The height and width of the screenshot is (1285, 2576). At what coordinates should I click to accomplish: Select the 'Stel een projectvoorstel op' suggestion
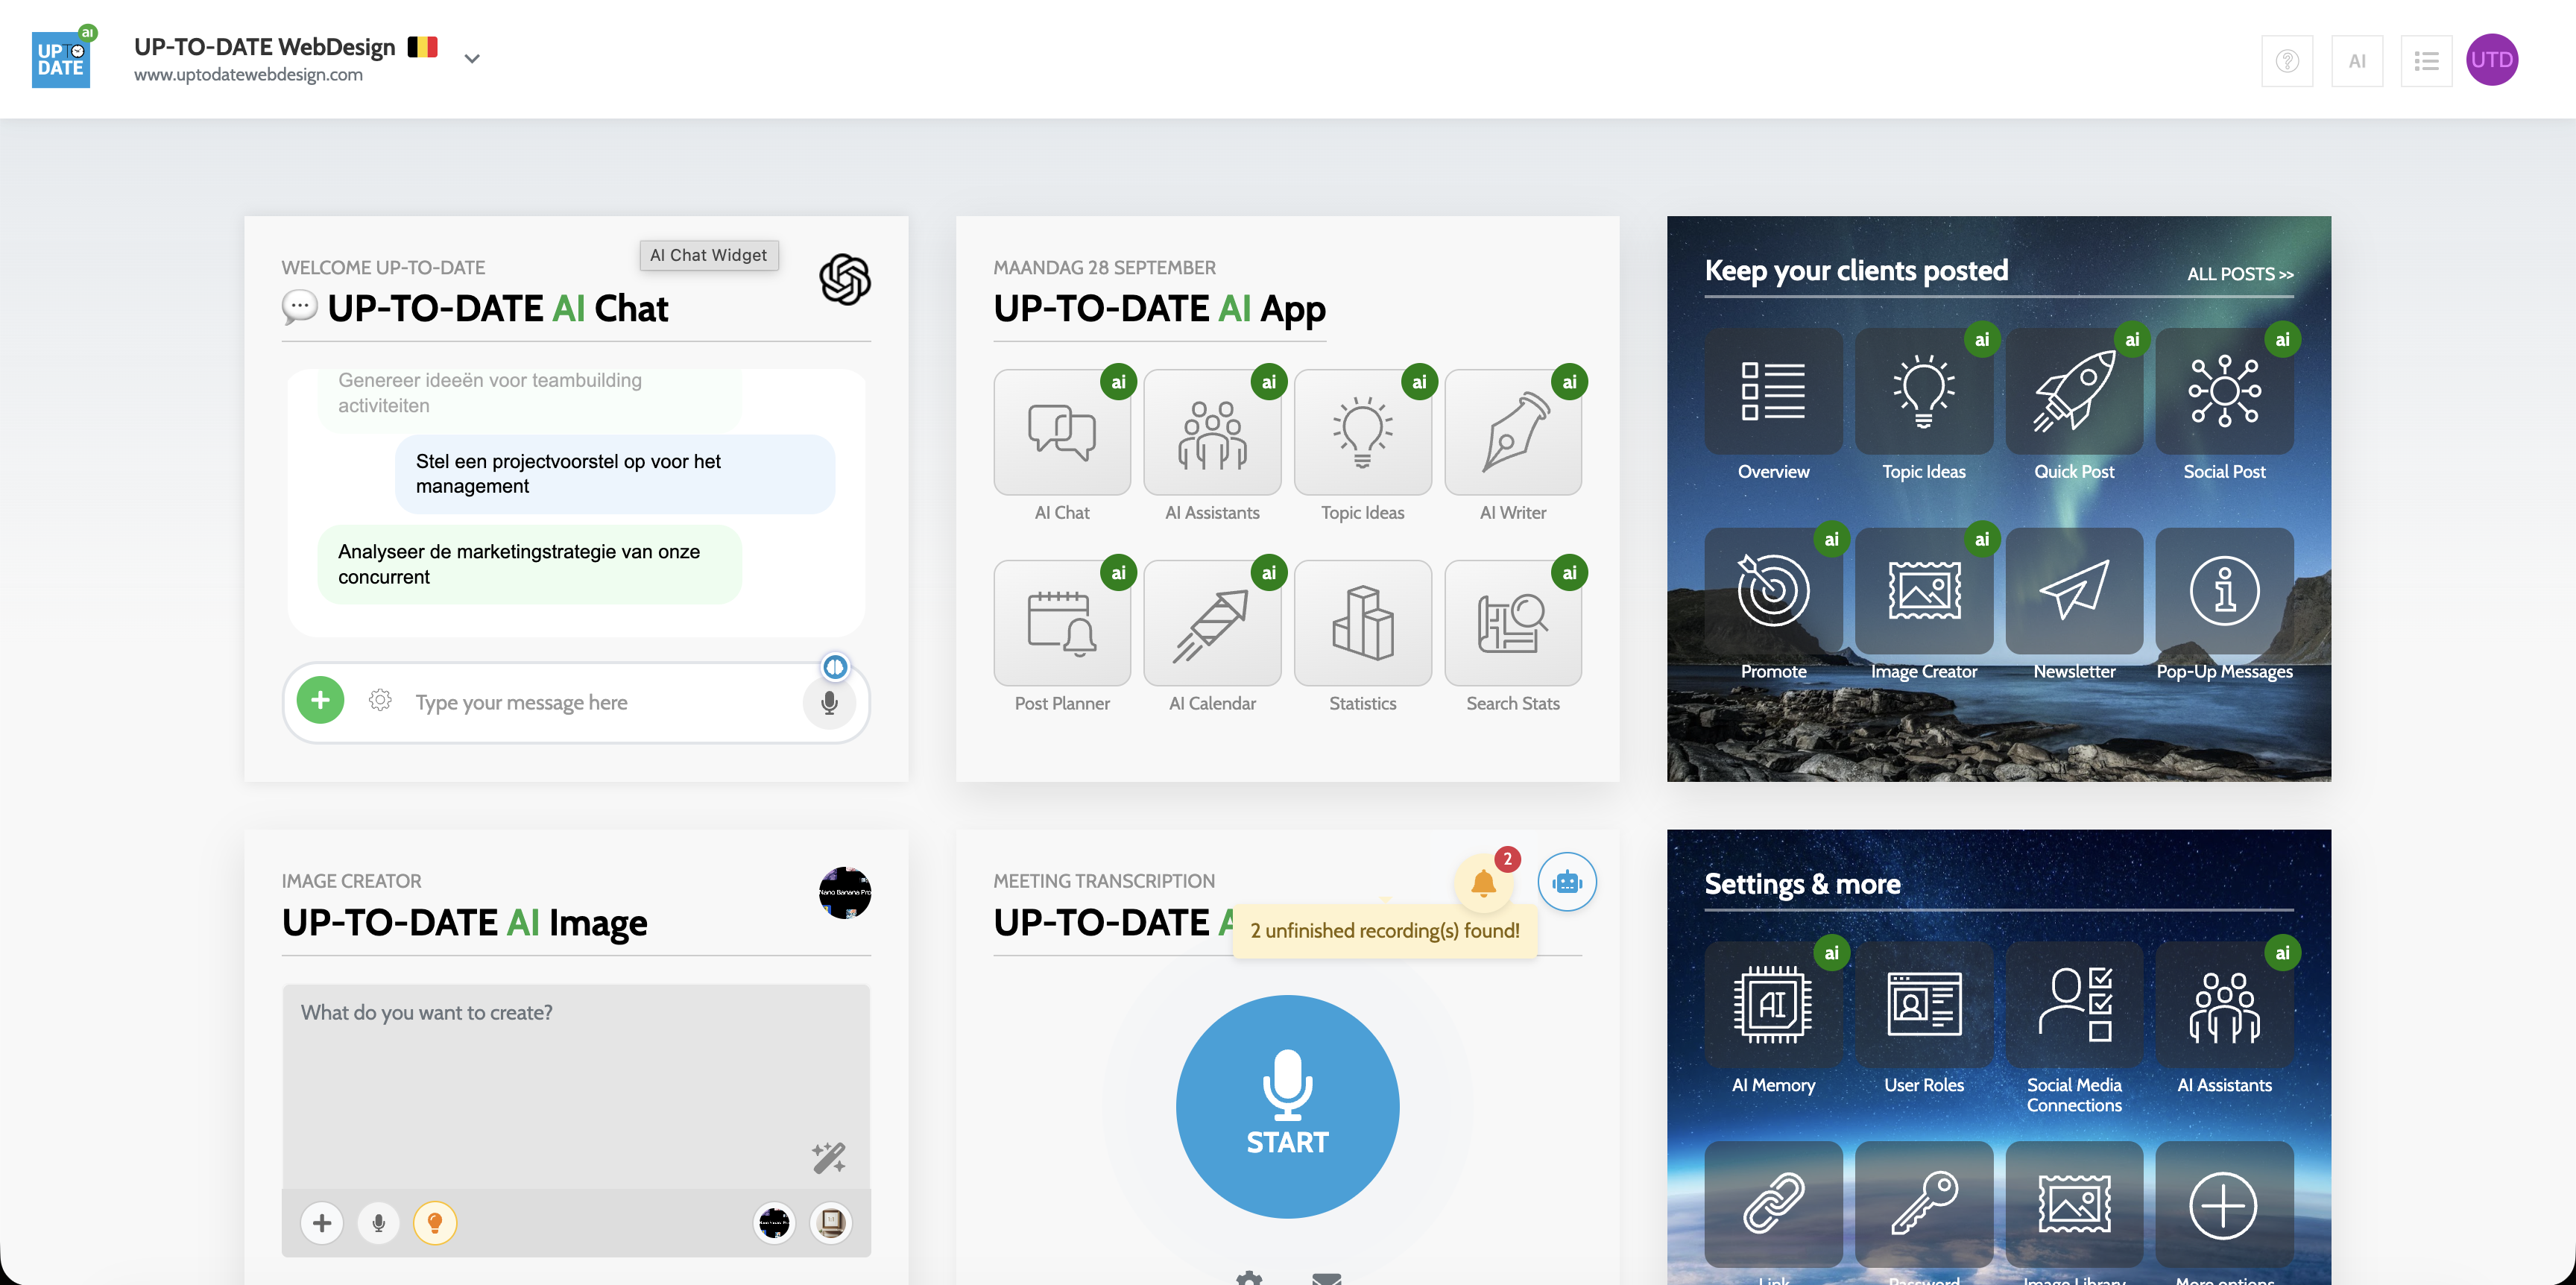(x=614, y=473)
